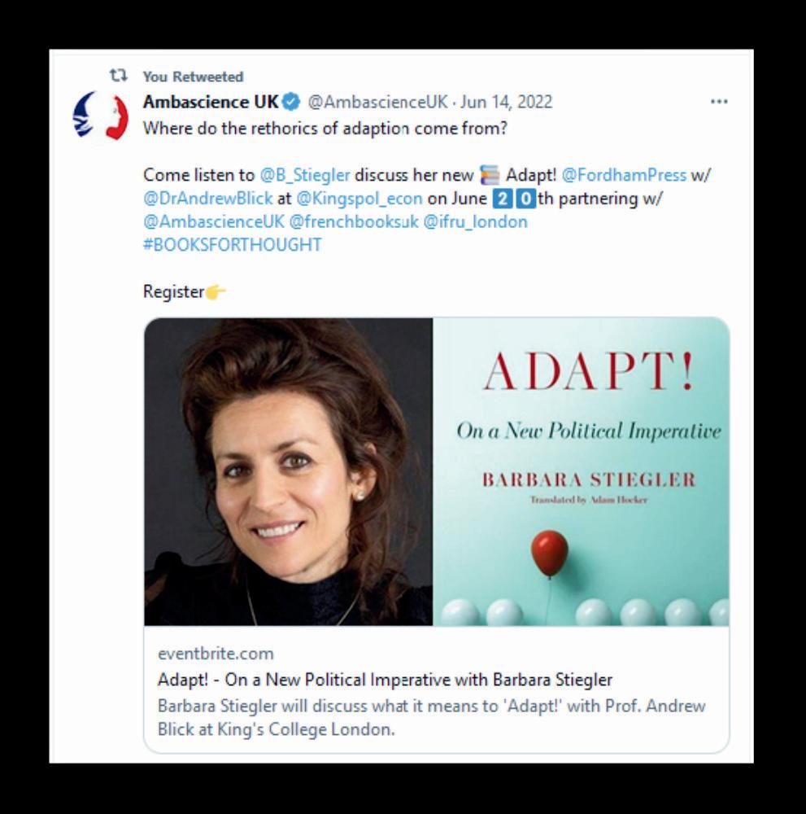Open the #BOOKSFORTHOUGHT hashtag

(233, 244)
